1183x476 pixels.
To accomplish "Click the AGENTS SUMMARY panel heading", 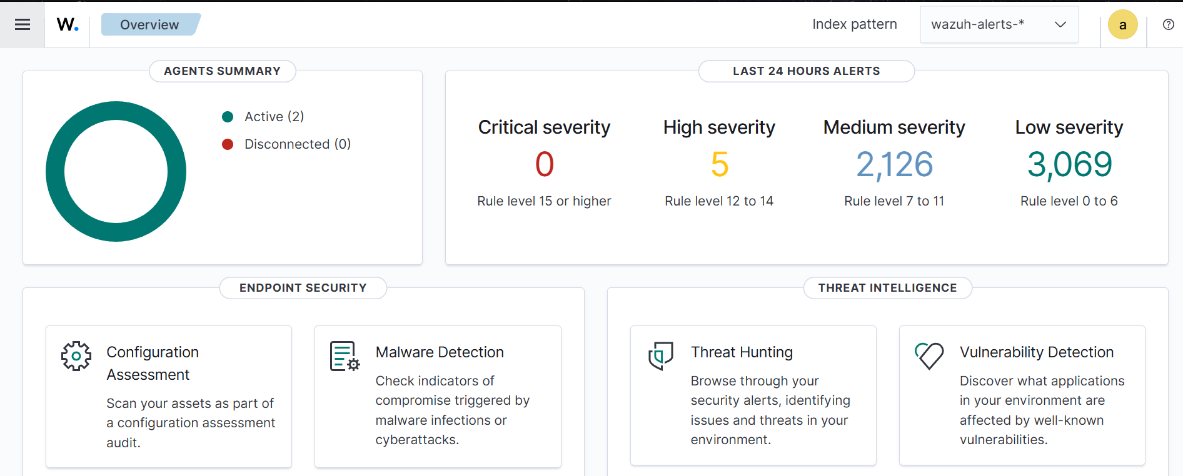I will click(x=223, y=71).
